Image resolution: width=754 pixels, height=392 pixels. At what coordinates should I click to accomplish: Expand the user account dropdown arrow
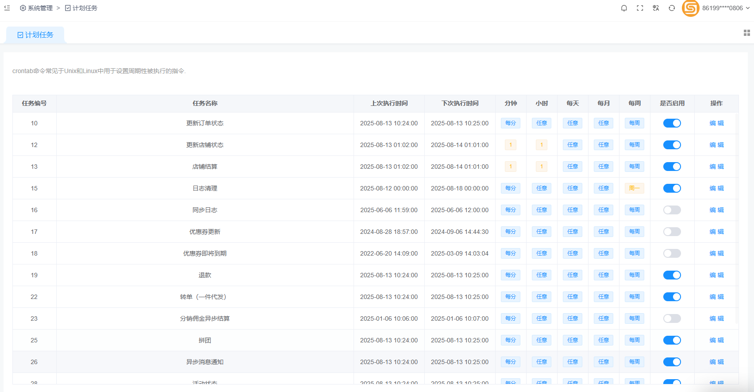tap(748, 8)
